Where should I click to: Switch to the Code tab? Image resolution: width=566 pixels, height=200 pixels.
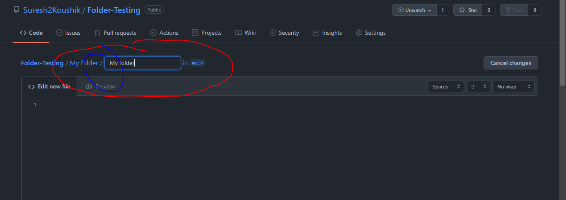pyautogui.click(x=31, y=33)
